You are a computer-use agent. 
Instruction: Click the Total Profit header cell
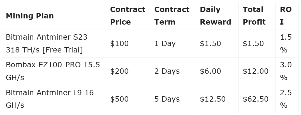point(254,16)
